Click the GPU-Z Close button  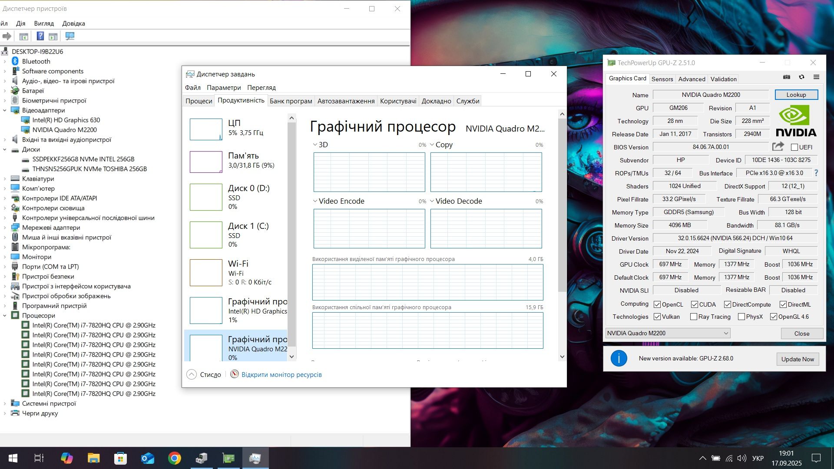pos(801,334)
